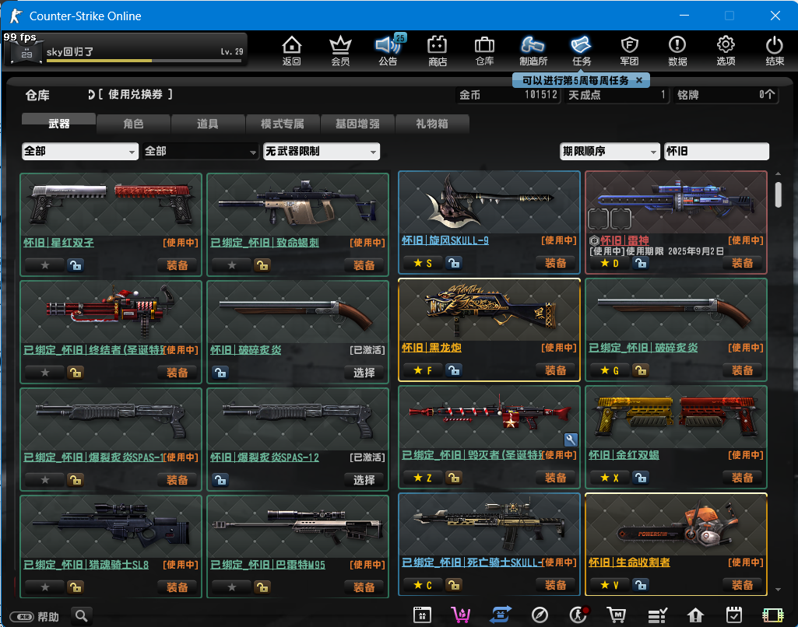Screen dimensions: 798x627
Task: Toggle favorite star on 怀旧|星红双子
Action: [x=45, y=265]
